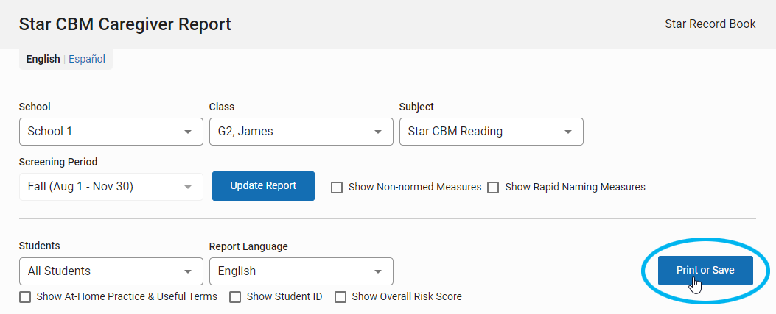Click the Update Report button

[x=263, y=186]
